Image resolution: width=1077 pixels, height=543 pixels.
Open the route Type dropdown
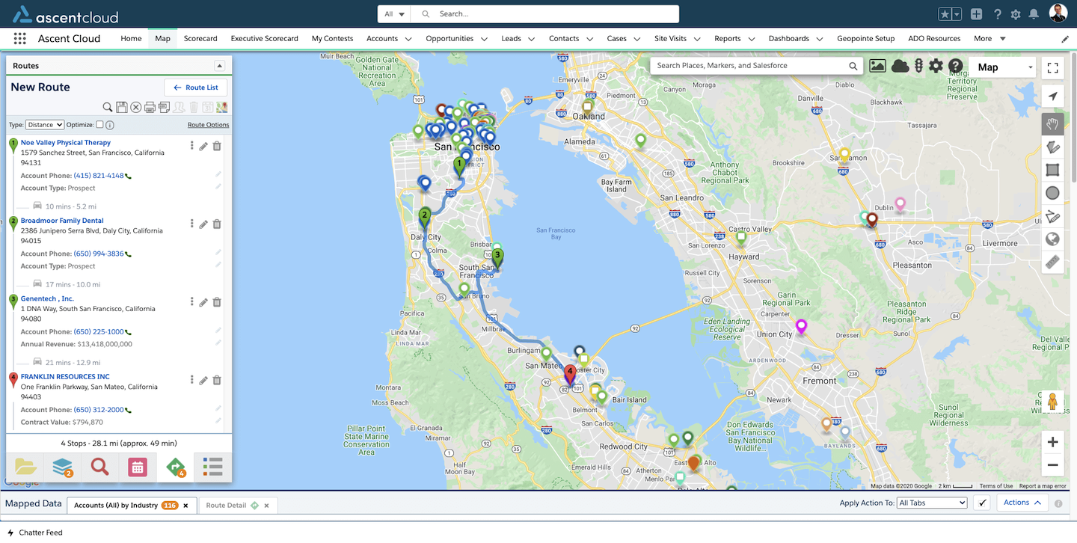45,125
